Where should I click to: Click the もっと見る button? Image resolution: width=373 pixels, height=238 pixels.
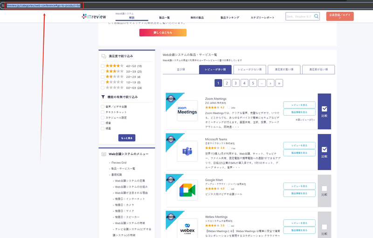click(x=127, y=138)
